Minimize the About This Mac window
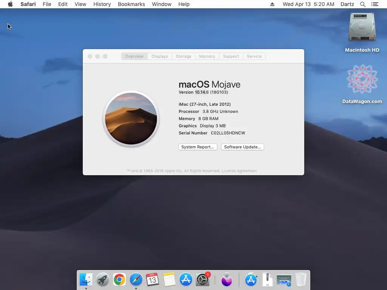Image resolution: width=387 pixels, height=290 pixels. [98, 57]
